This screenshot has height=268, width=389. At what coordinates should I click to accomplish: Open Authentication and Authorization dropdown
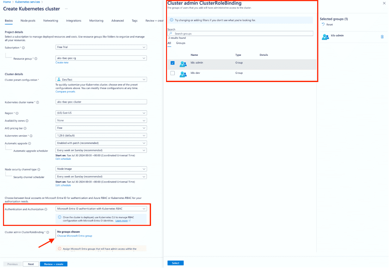[x=101, y=209]
